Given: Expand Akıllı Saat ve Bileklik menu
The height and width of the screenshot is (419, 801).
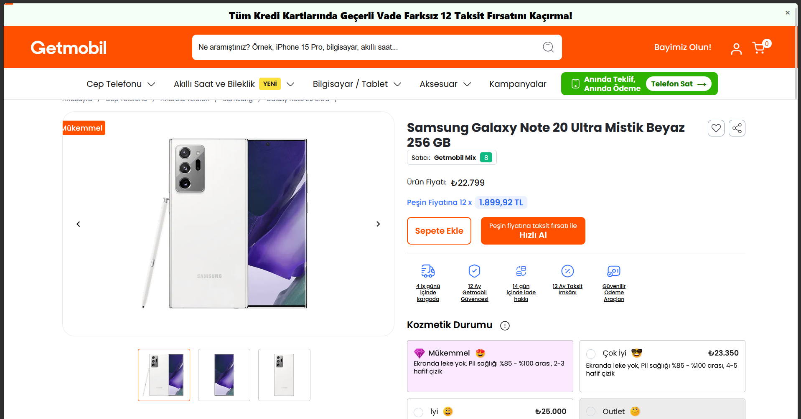Looking at the screenshot, I should point(234,84).
